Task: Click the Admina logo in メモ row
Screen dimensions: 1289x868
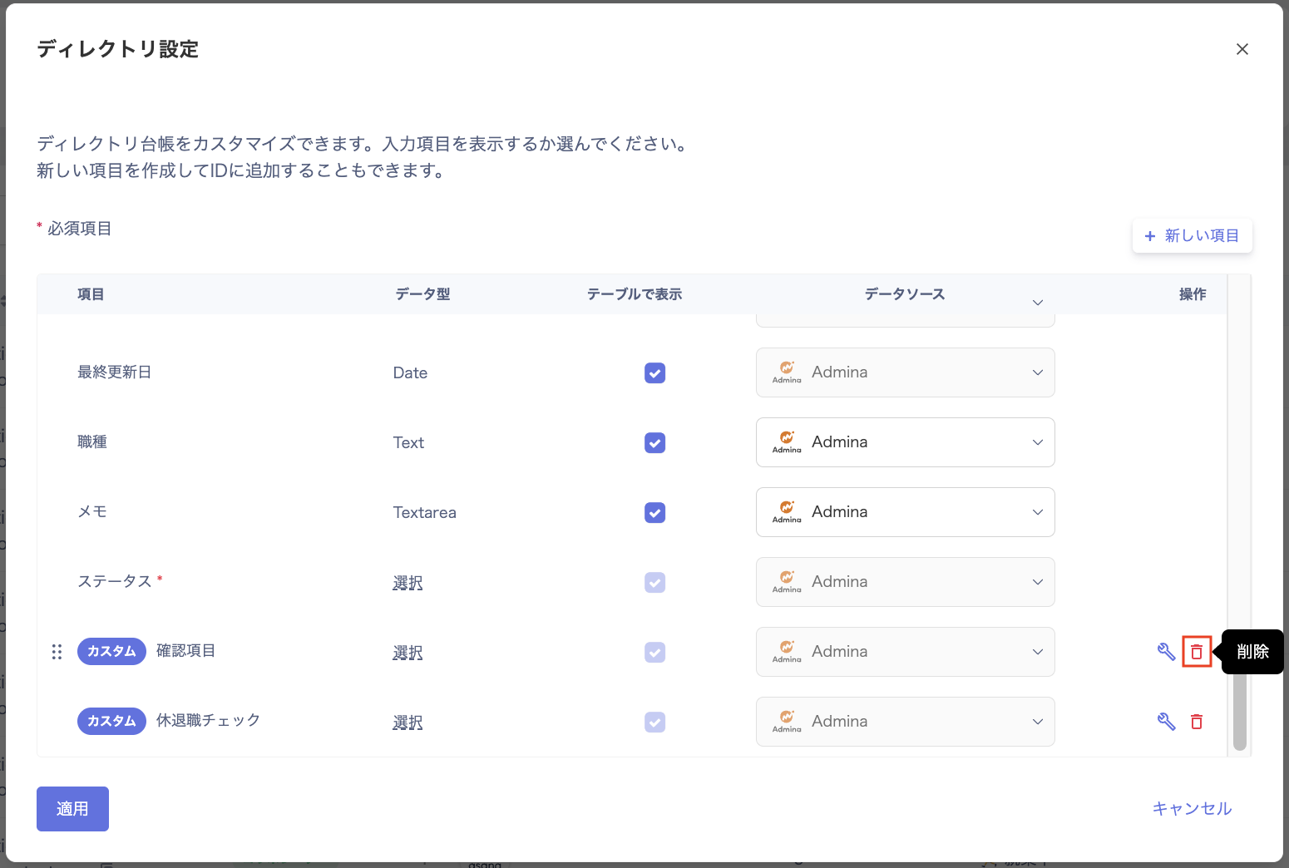Action: tap(787, 511)
